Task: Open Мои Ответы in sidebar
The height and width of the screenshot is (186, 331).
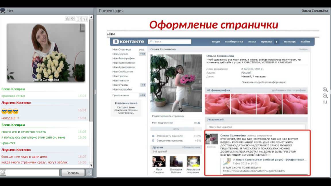Action: [x=120, y=85]
